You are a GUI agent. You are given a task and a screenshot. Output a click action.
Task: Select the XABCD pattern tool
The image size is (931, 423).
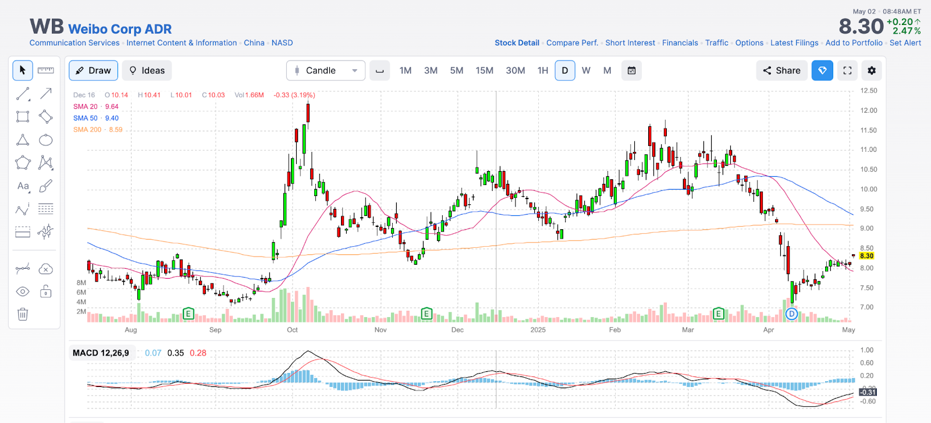(45, 163)
